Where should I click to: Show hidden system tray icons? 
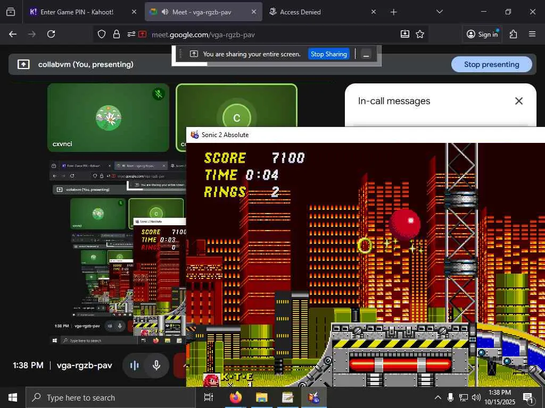438,397
